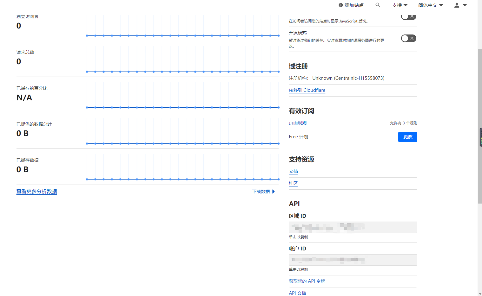Open the 转移到 Cloudflare link
The width and height of the screenshot is (482, 296).
pos(307,90)
